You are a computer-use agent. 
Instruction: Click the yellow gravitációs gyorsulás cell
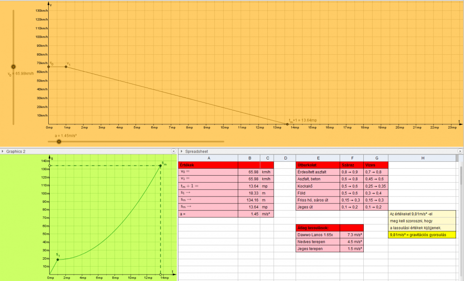click(422, 235)
